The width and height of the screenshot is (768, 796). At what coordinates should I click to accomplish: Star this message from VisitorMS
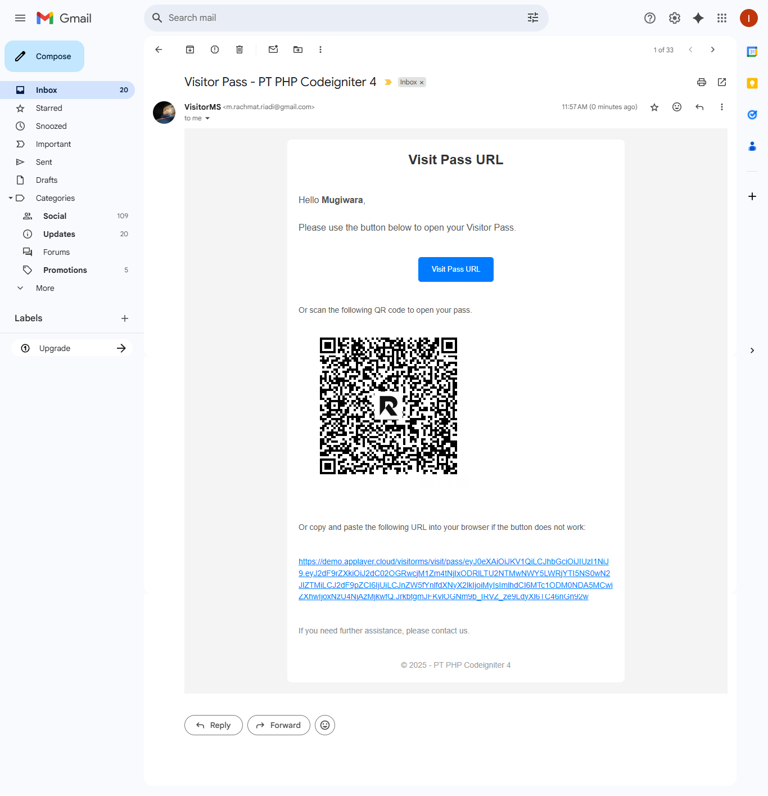tap(654, 107)
